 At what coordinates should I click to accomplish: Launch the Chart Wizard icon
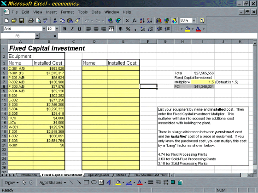tap(159, 21)
